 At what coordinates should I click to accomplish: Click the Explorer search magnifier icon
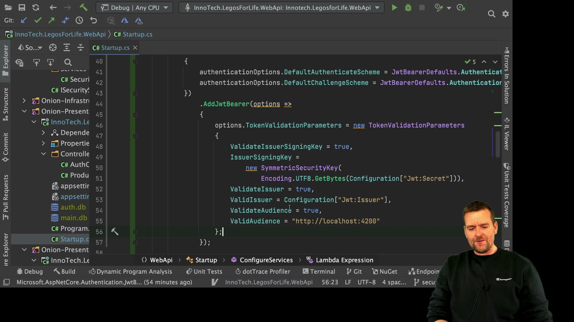click(68, 63)
